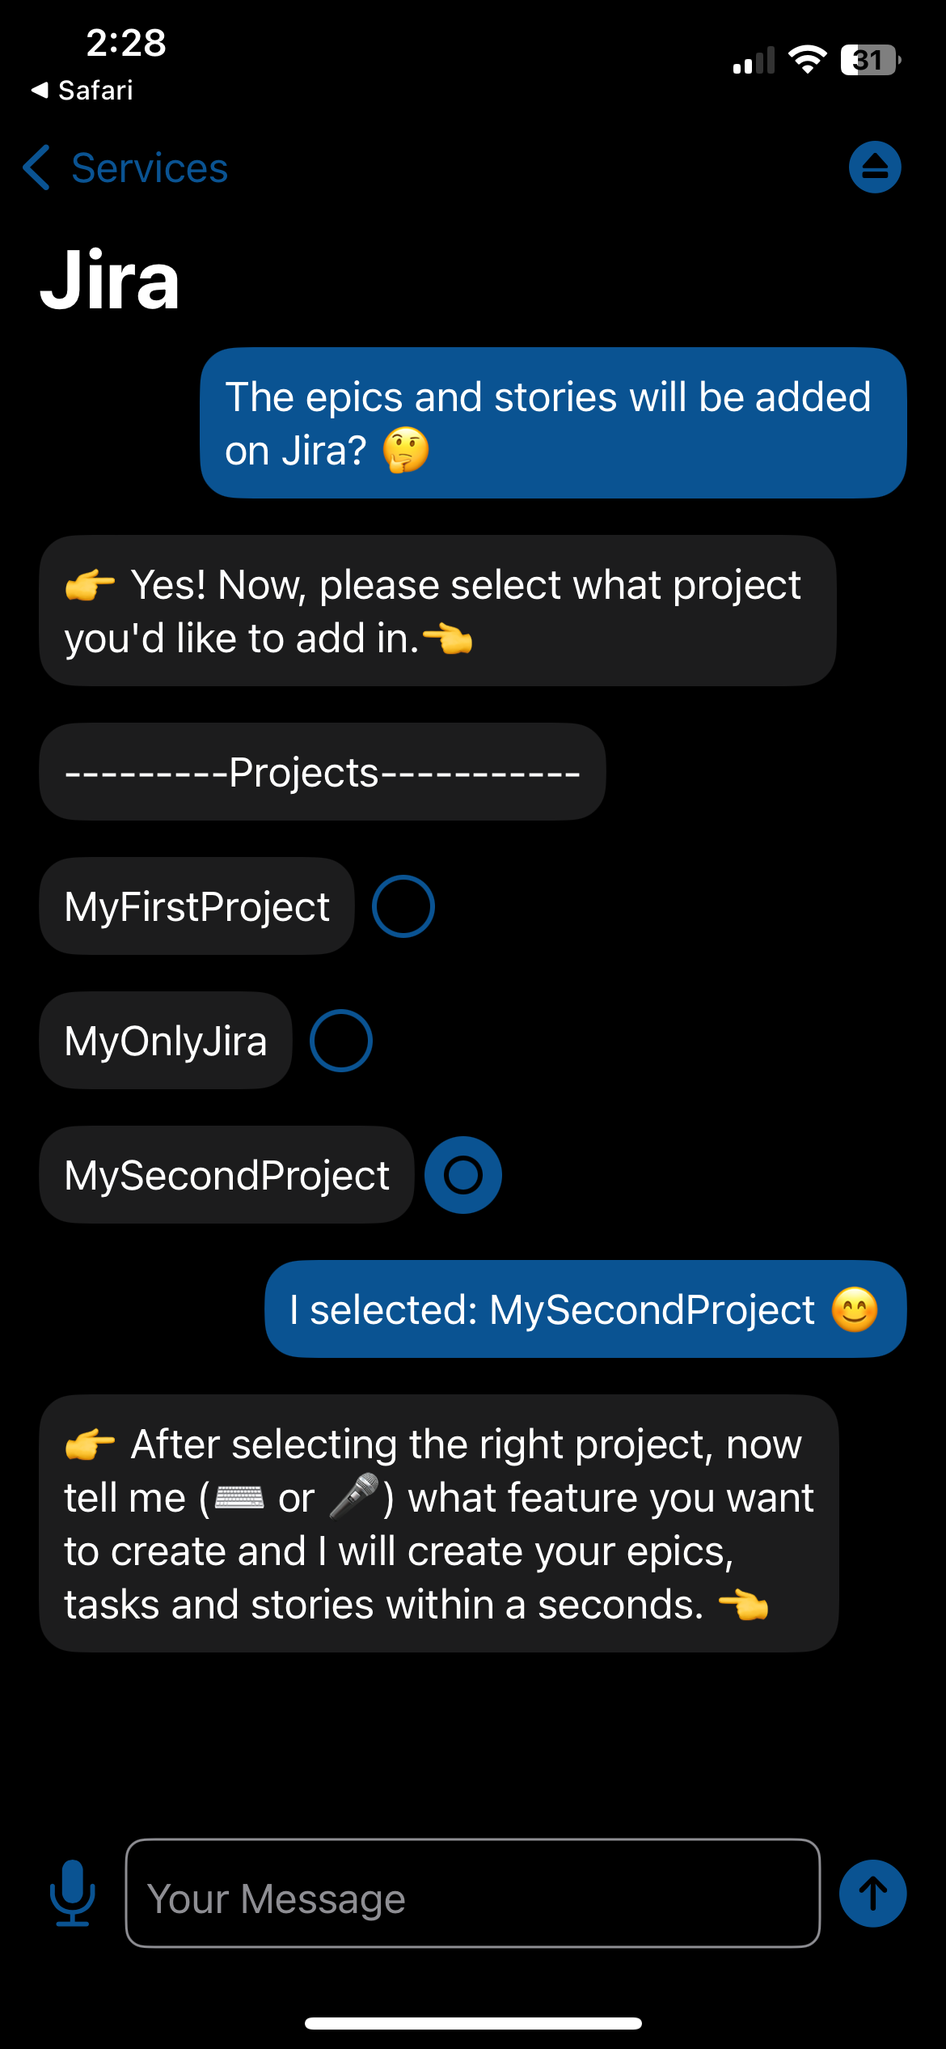Select the MyOnlyJira radio button
Viewport: 946px width, 2049px height.
click(x=340, y=1041)
